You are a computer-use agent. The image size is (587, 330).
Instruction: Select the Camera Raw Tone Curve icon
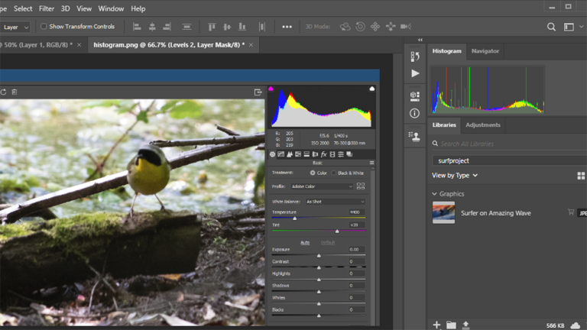click(281, 154)
